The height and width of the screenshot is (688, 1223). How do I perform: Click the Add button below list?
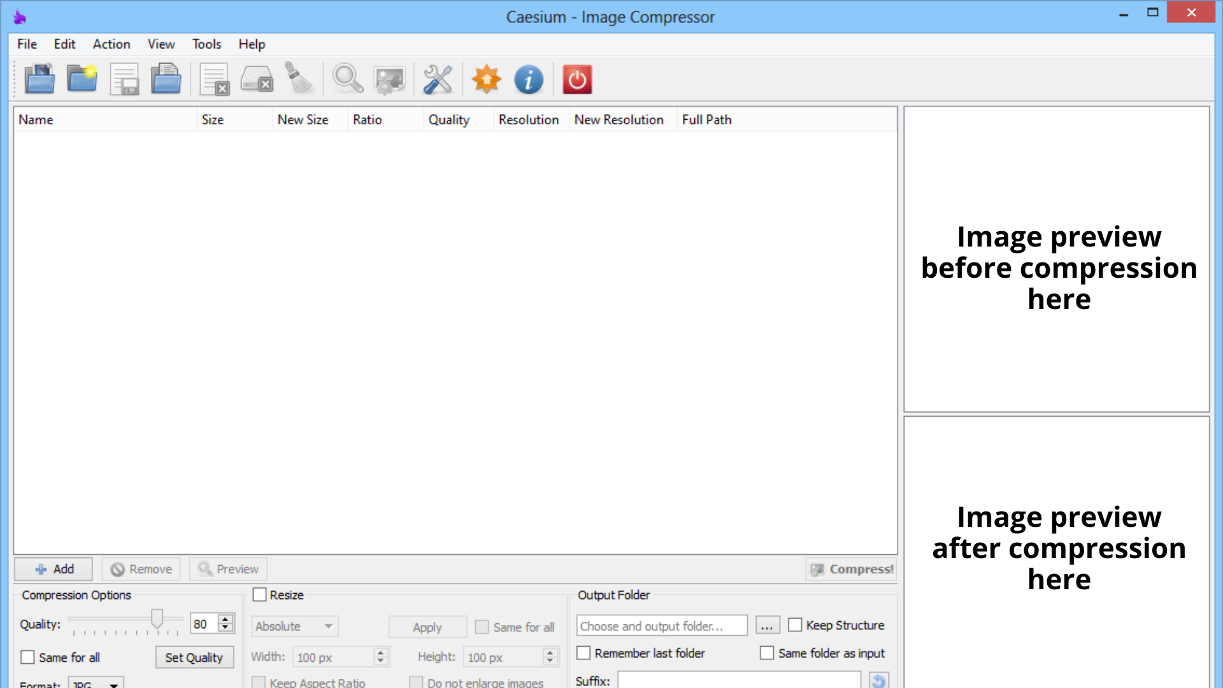tap(54, 569)
